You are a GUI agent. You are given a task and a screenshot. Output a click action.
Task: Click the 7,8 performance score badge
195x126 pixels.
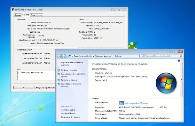[x=121, y=103]
